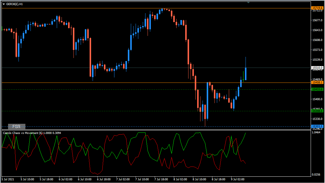Expand the GER30(£),H1 chart dropdown arrow
The height and width of the screenshot is (183, 325).
coord(4,4)
